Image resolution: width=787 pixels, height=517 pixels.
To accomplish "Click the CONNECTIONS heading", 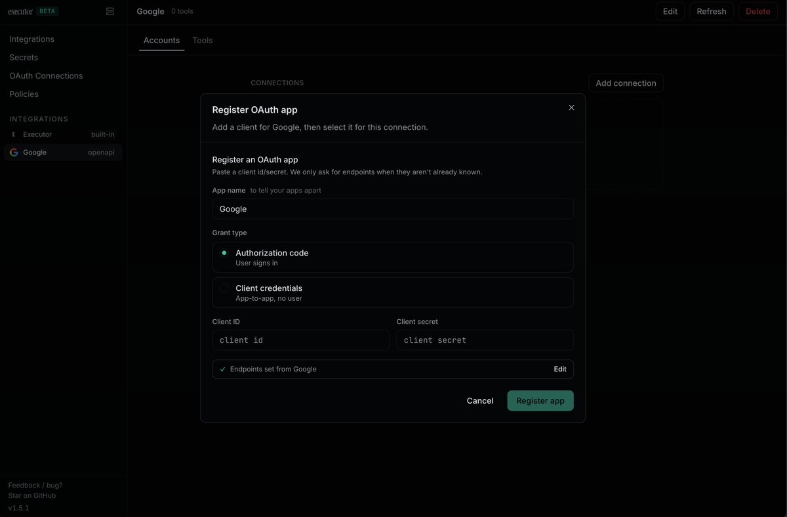I will click(x=277, y=83).
